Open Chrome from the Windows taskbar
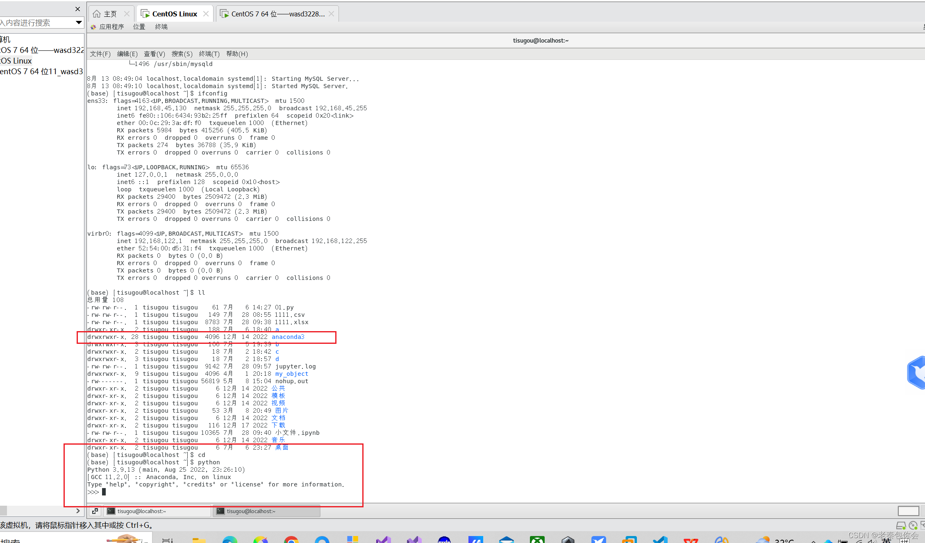The width and height of the screenshot is (925, 543). coord(291,539)
